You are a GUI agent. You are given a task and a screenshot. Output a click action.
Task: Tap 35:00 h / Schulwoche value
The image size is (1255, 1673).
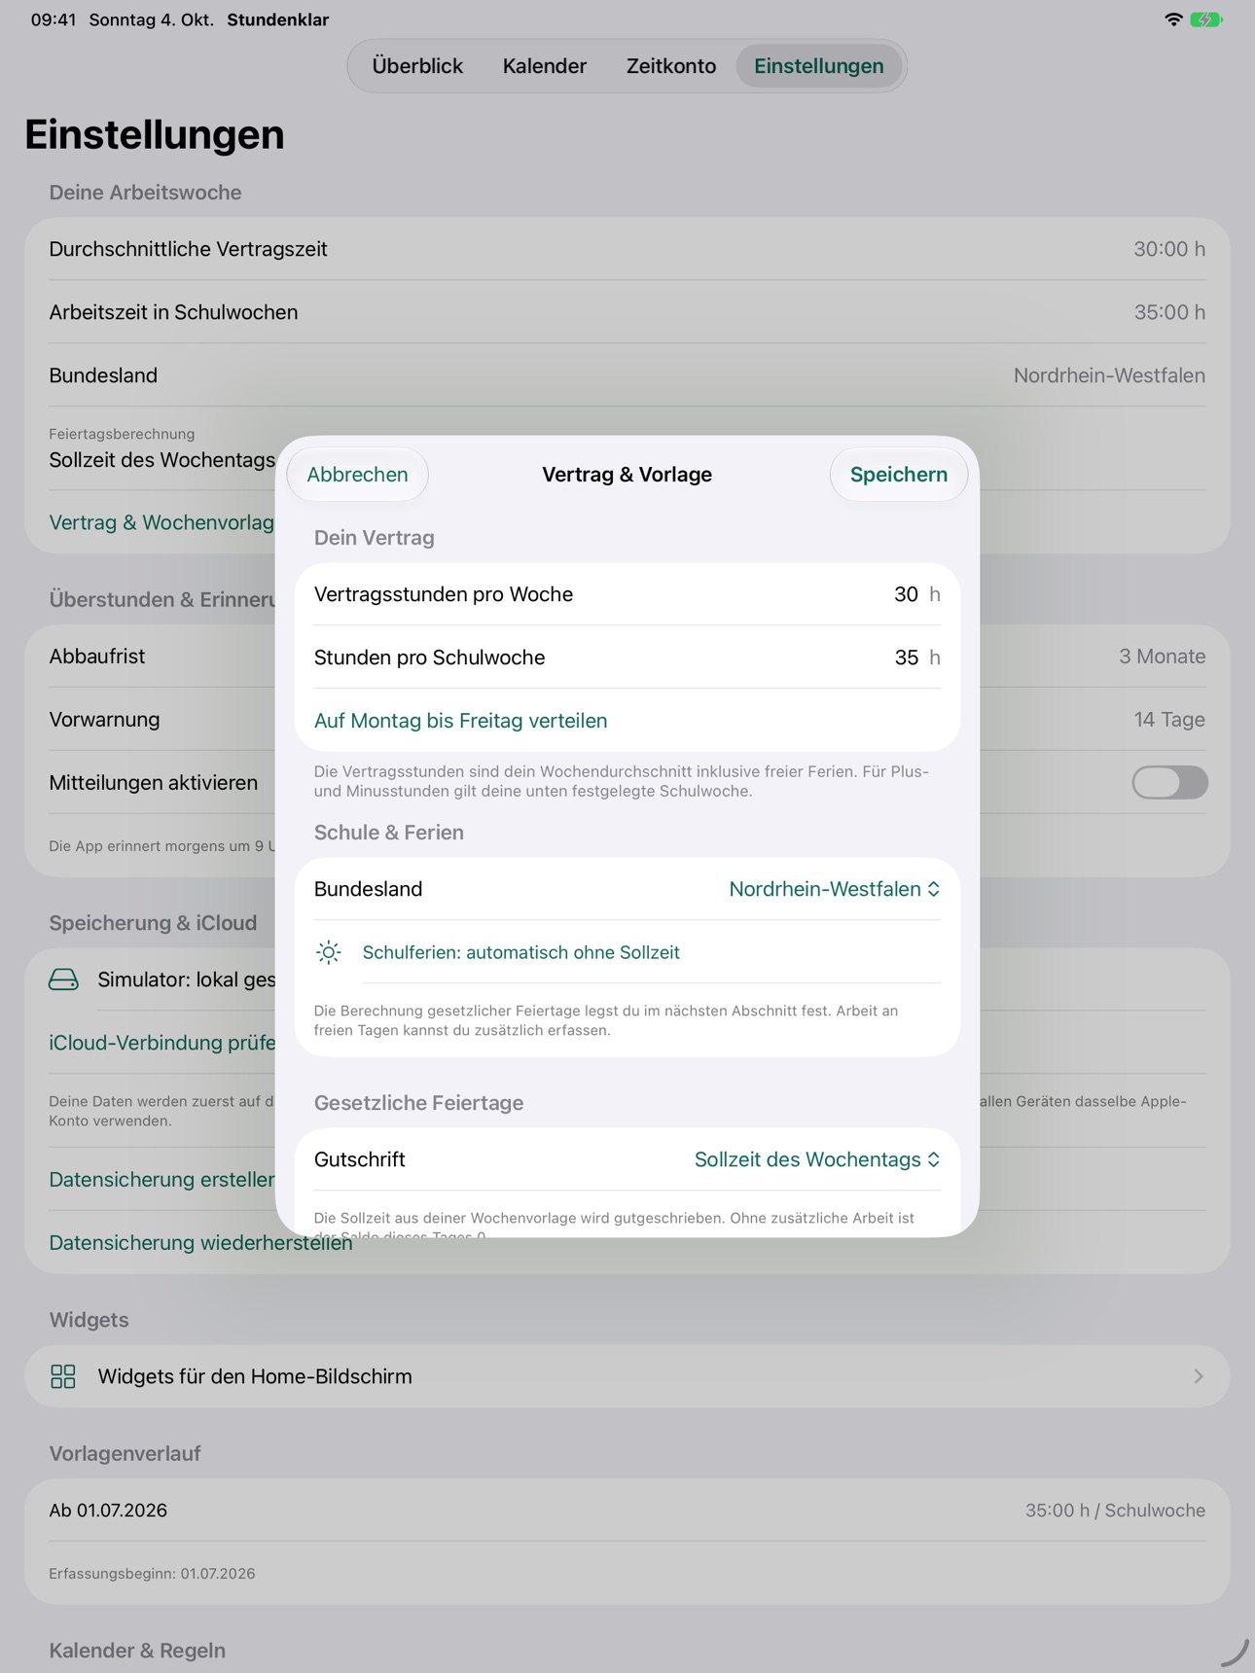1115,1511
